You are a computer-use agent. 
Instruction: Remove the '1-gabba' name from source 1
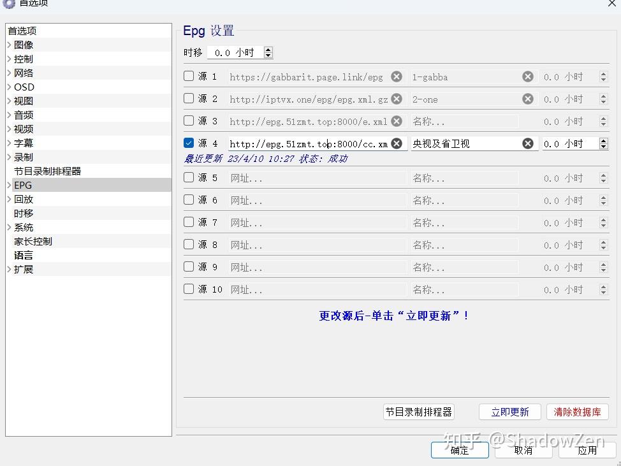(528, 76)
